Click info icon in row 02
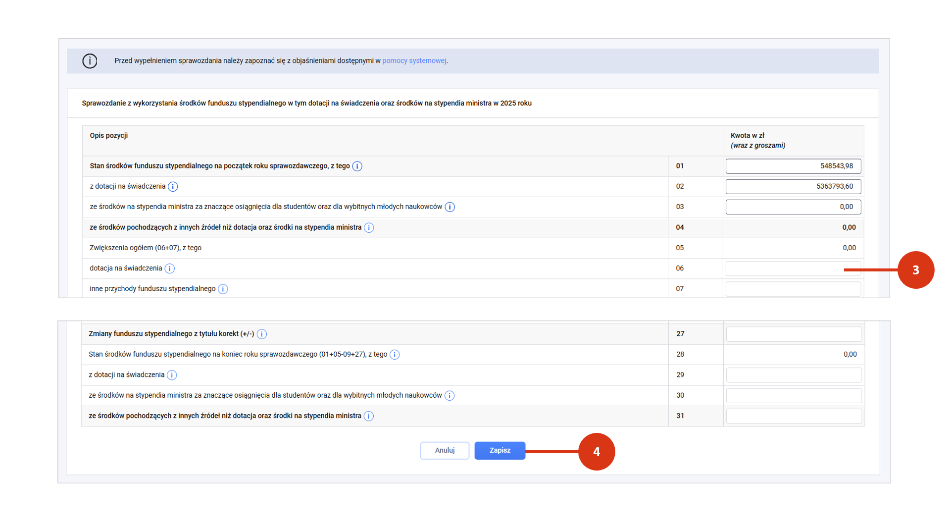Image resolution: width=949 pixels, height=528 pixels. [173, 187]
